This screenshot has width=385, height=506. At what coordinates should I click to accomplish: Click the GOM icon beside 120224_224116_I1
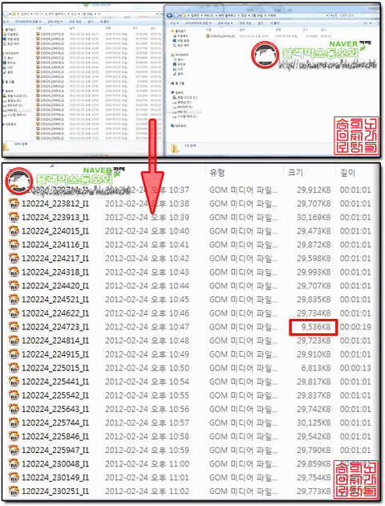click(14, 245)
